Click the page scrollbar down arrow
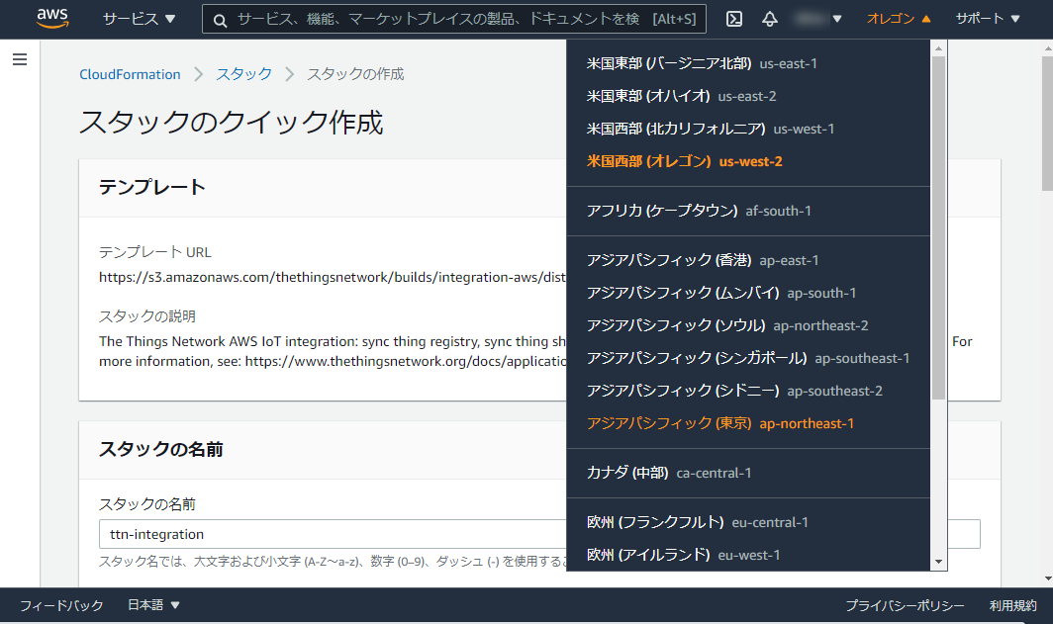Viewport: 1053px width, 624px height. click(1048, 579)
